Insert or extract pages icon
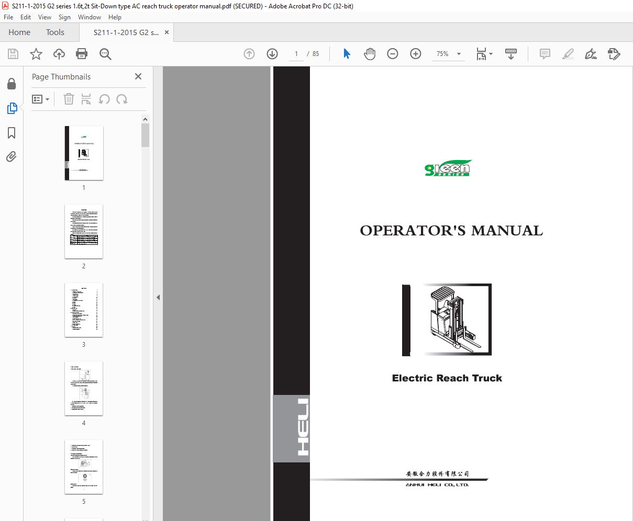 (x=86, y=99)
